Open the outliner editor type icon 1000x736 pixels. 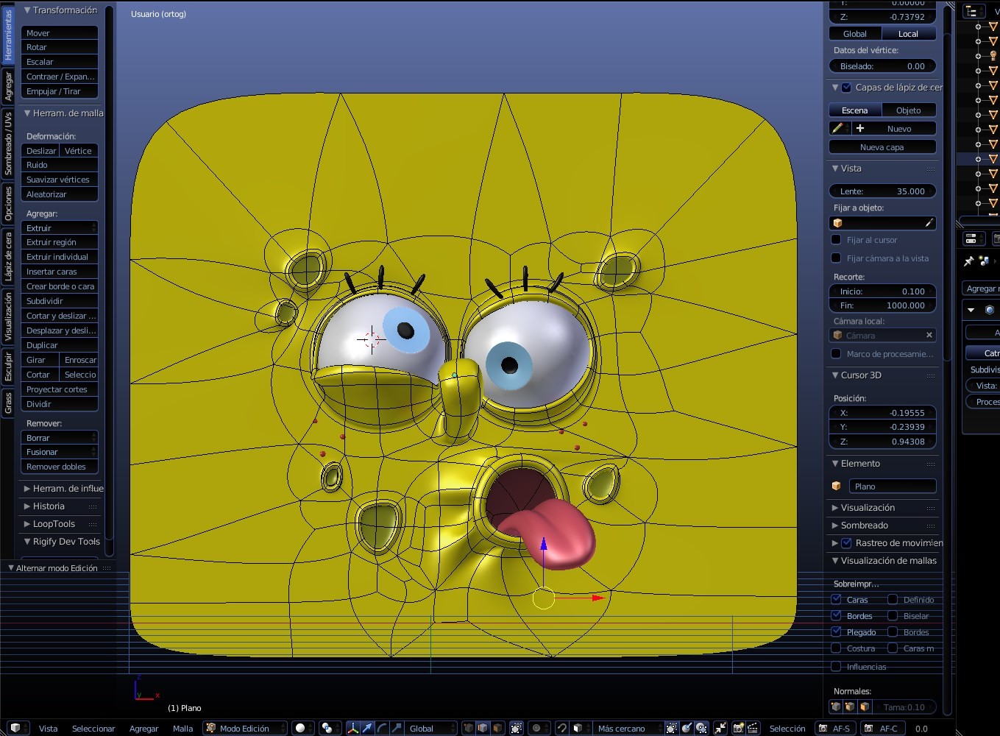click(974, 11)
